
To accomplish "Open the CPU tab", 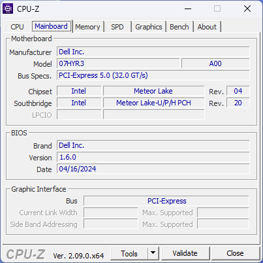I will coord(17,27).
